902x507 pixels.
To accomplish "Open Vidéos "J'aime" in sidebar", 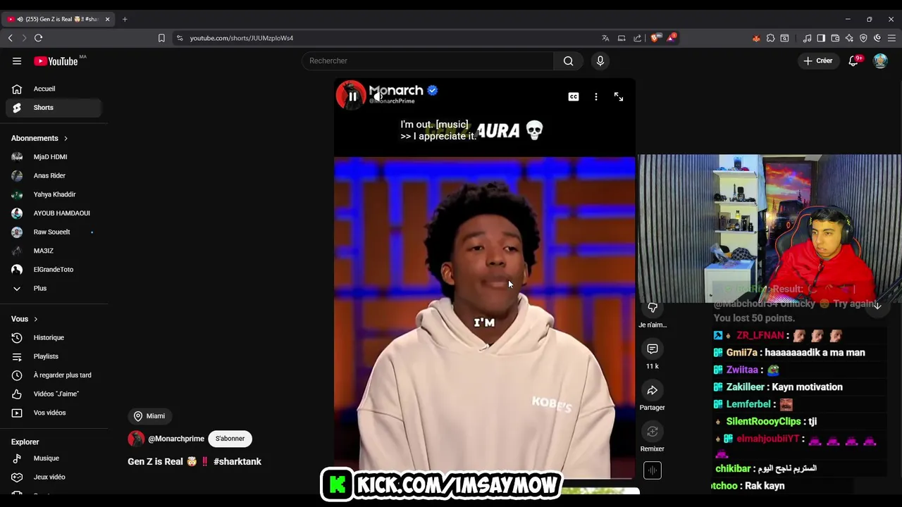I will (54, 394).
